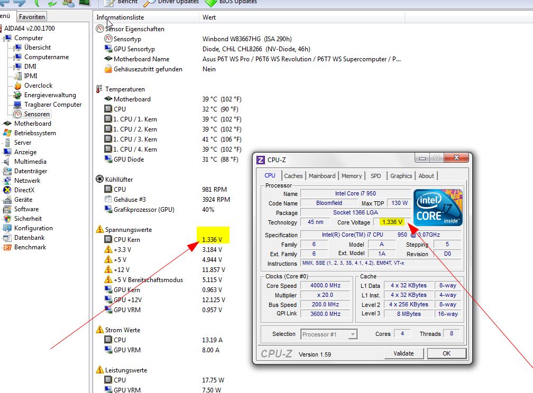Select the Datenträger drive icon
533x393 pixels.
(7, 171)
